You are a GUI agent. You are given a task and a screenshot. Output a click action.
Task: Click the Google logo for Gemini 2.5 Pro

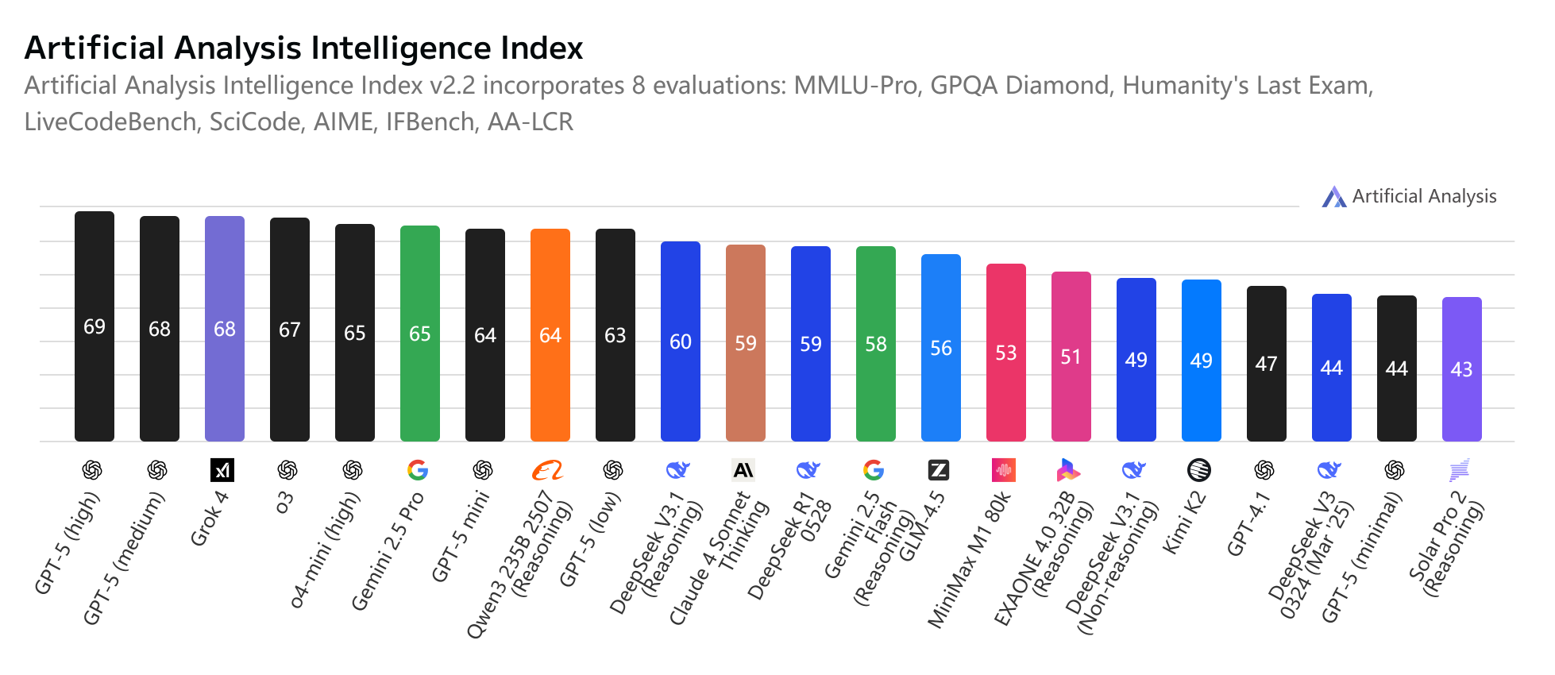click(418, 470)
